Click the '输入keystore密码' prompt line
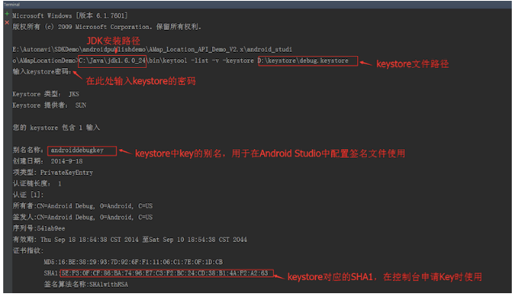The width and height of the screenshot is (515, 294). tap(42, 71)
